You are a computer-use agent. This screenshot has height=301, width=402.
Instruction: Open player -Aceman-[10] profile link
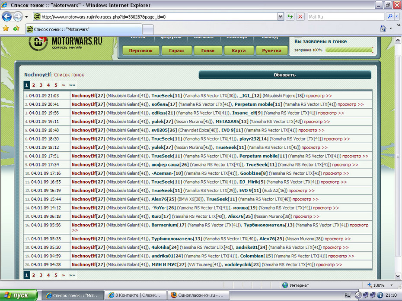pyautogui.click(x=167, y=173)
